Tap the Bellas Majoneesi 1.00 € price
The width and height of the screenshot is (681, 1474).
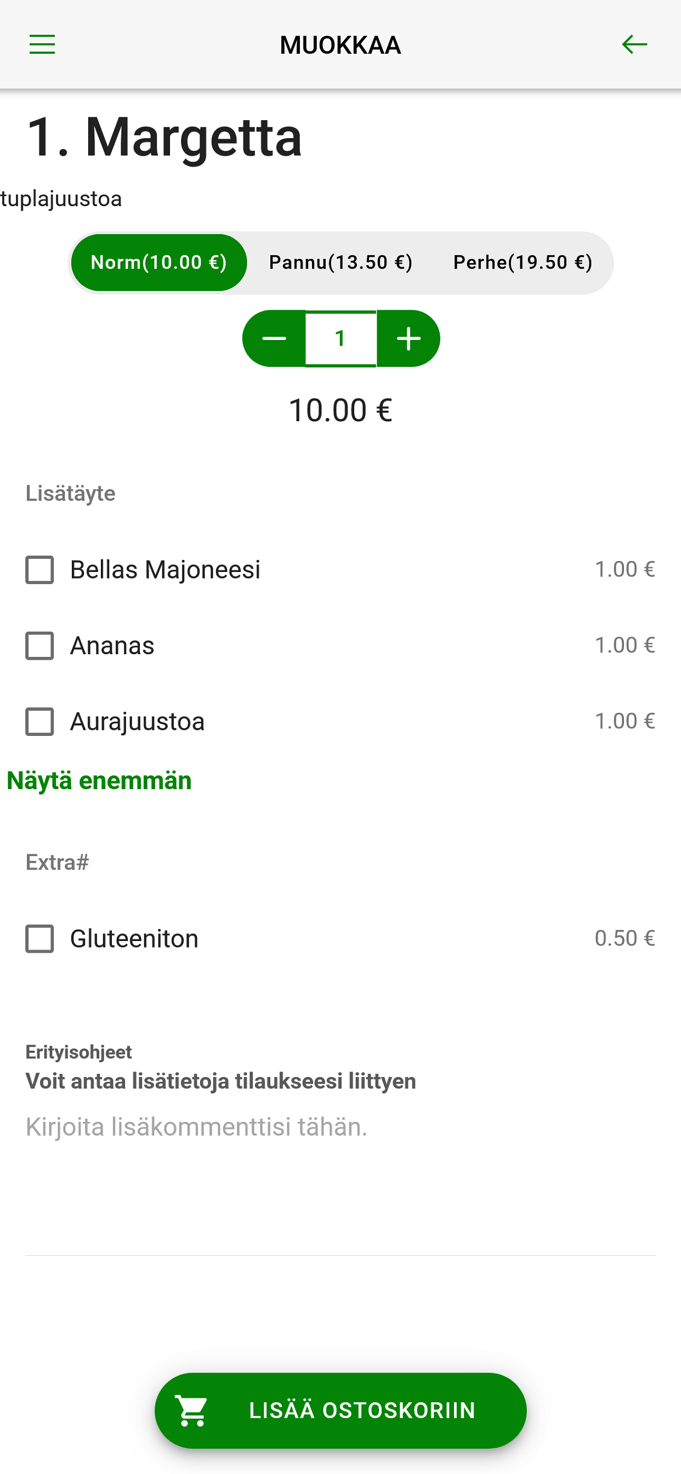coord(625,569)
